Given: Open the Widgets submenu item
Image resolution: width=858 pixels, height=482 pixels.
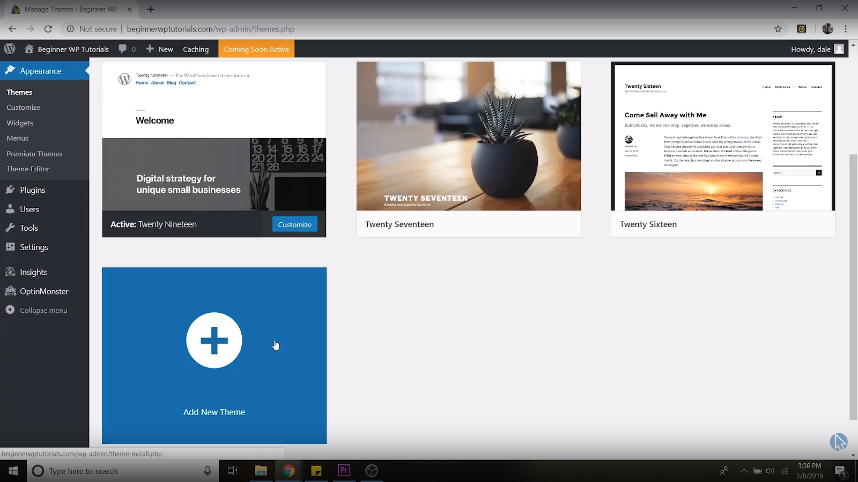Looking at the screenshot, I should pyautogui.click(x=20, y=123).
